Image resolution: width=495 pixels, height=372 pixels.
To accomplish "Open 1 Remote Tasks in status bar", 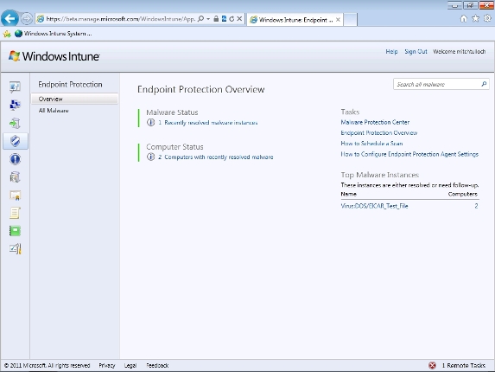I will pyautogui.click(x=463, y=365).
